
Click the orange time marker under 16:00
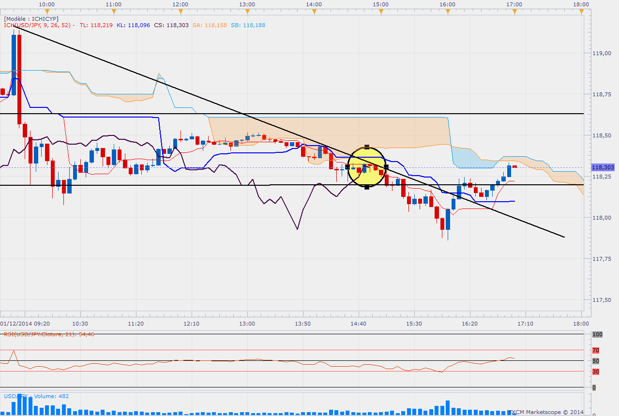coord(448,12)
